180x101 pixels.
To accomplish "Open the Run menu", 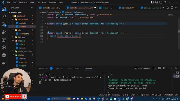I will pyautogui.click(x=44, y=3).
